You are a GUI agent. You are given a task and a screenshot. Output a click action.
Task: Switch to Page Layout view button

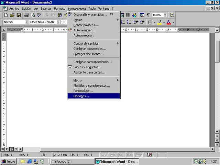point(12,149)
